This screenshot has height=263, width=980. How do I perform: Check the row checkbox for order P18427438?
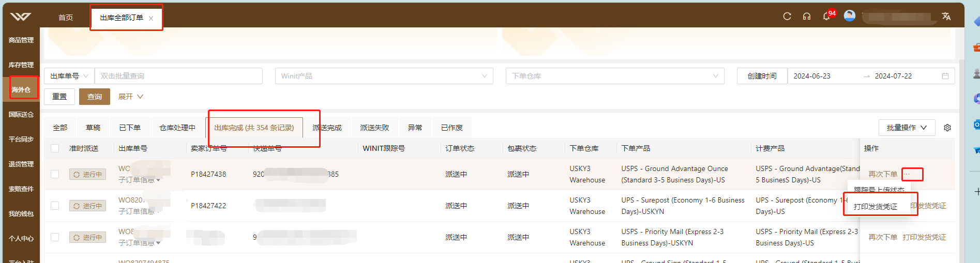pos(55,174)
